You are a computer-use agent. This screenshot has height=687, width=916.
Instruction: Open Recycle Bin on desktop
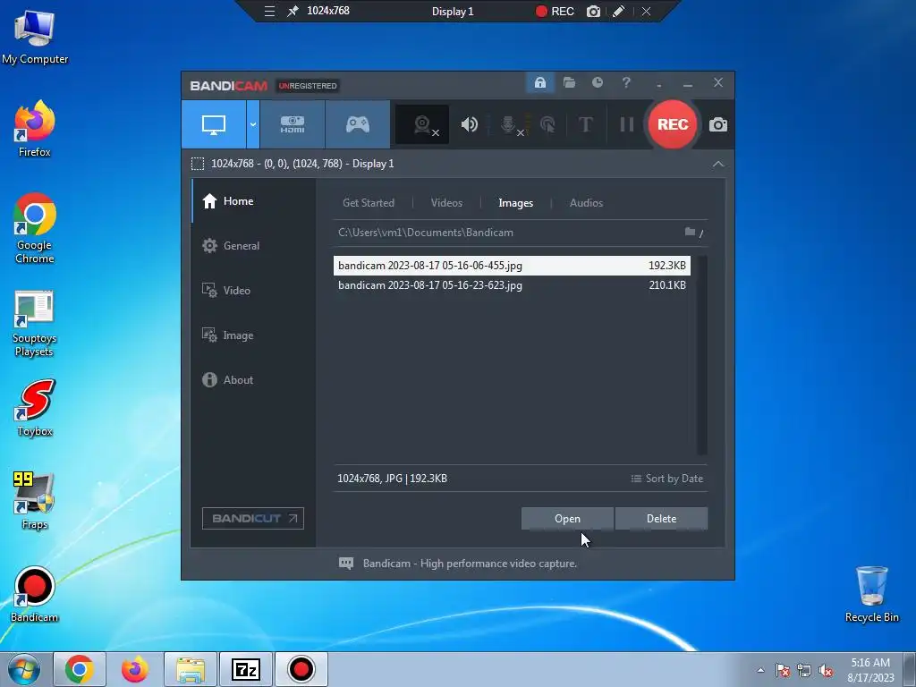pyautogui.click(x=871, y=594)
